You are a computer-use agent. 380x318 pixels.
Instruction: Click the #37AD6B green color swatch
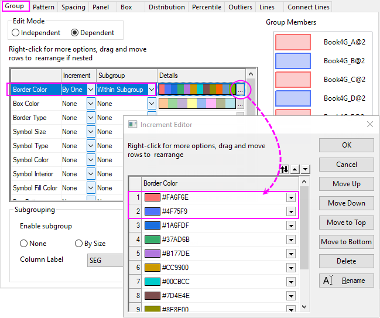(x=152, y=240)
